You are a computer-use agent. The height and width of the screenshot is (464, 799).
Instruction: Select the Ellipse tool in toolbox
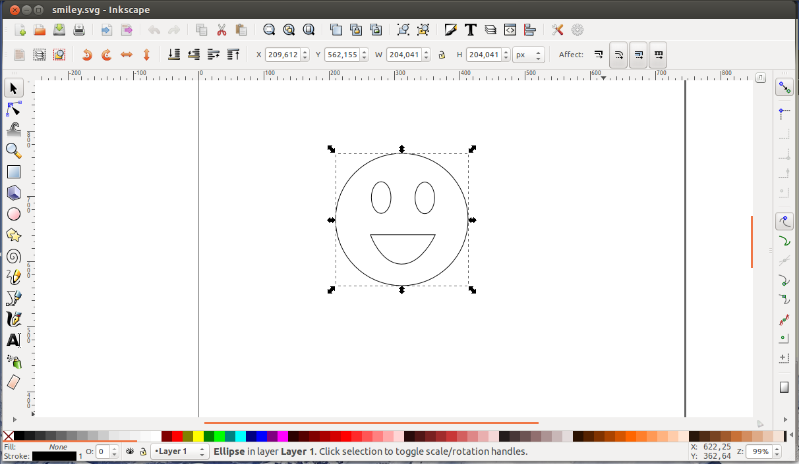(x=14, y=214)
